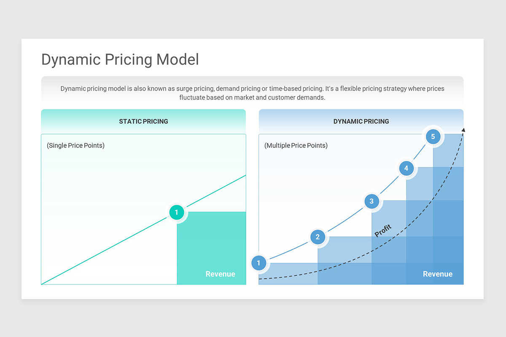Screen dimensions: 506x337
Task: Select the DYNAMIC PRICING header
Action: pyautogui.click(x=361, y=121)
